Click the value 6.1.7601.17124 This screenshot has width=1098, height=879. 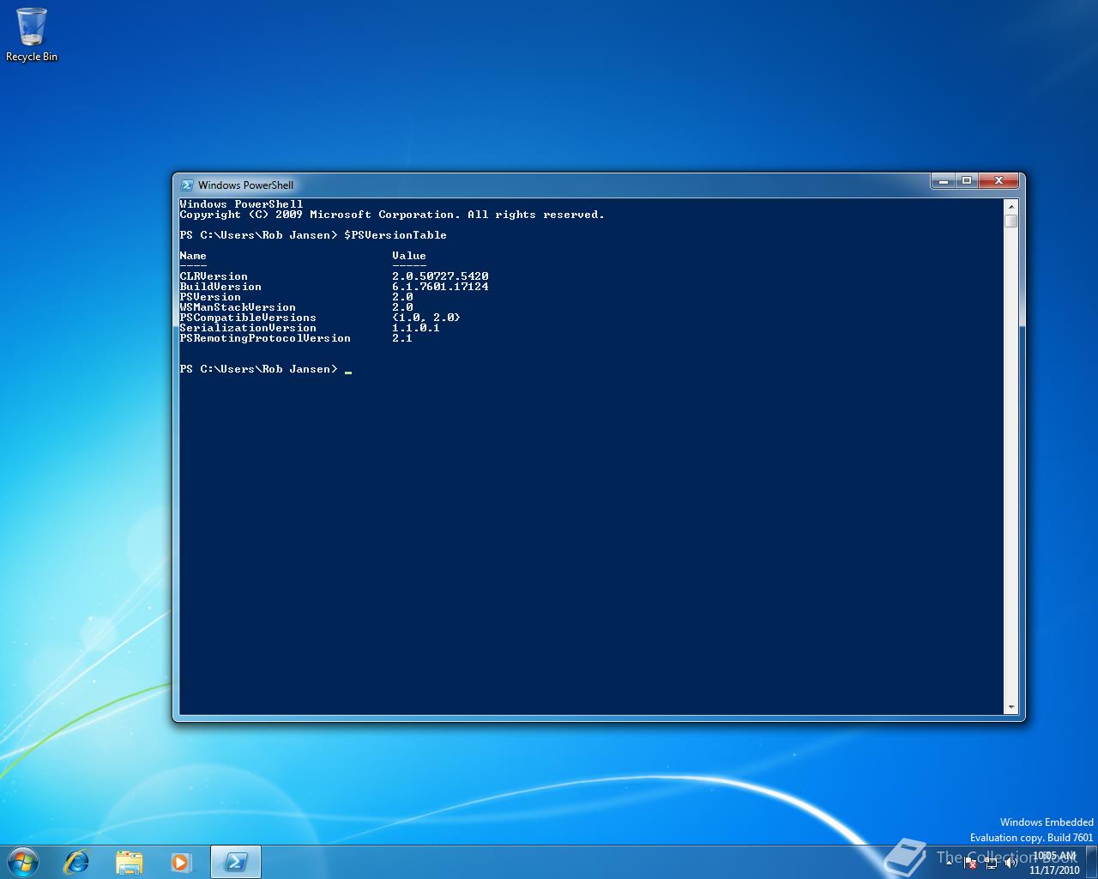point(440,287)
